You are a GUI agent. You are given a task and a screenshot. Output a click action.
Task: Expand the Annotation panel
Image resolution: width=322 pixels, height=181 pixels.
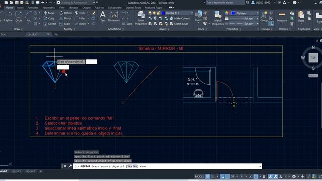[x=116, y=29]
